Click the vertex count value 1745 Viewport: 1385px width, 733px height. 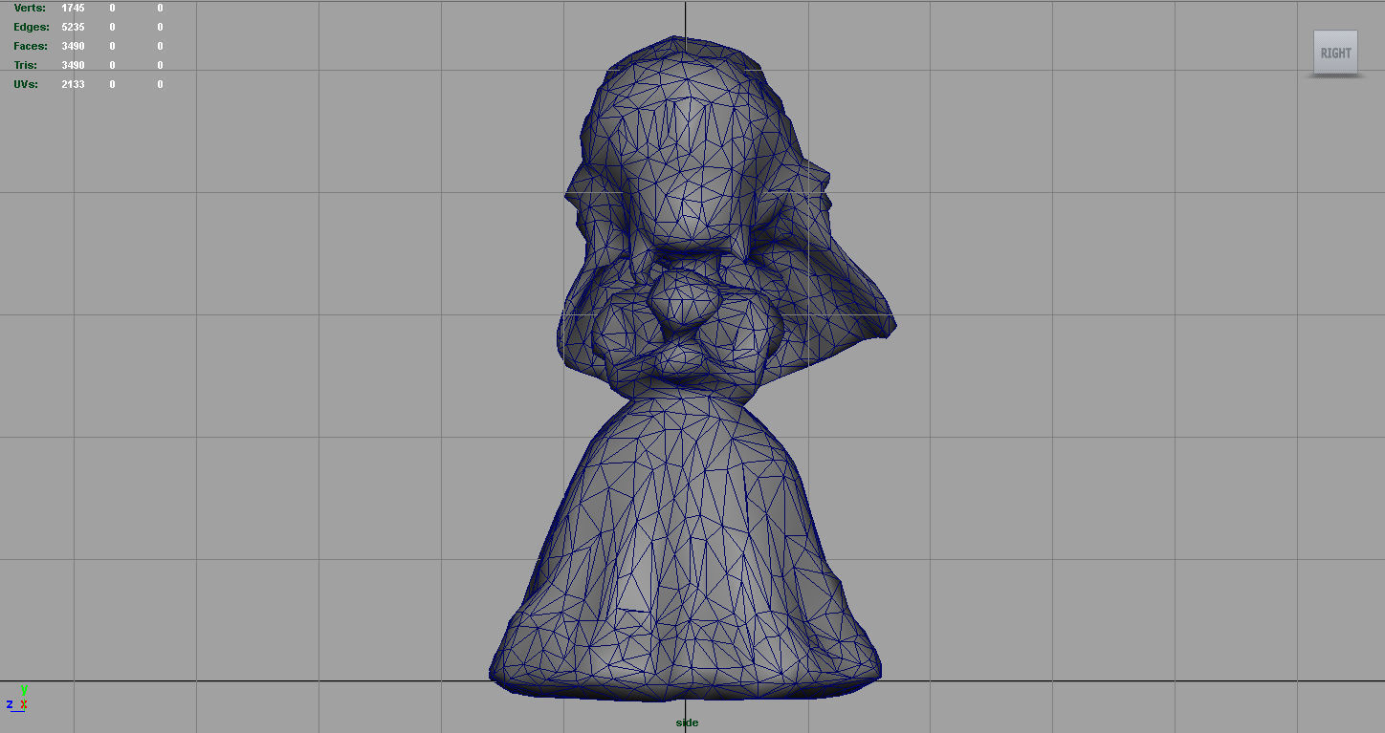click(73, 8)
